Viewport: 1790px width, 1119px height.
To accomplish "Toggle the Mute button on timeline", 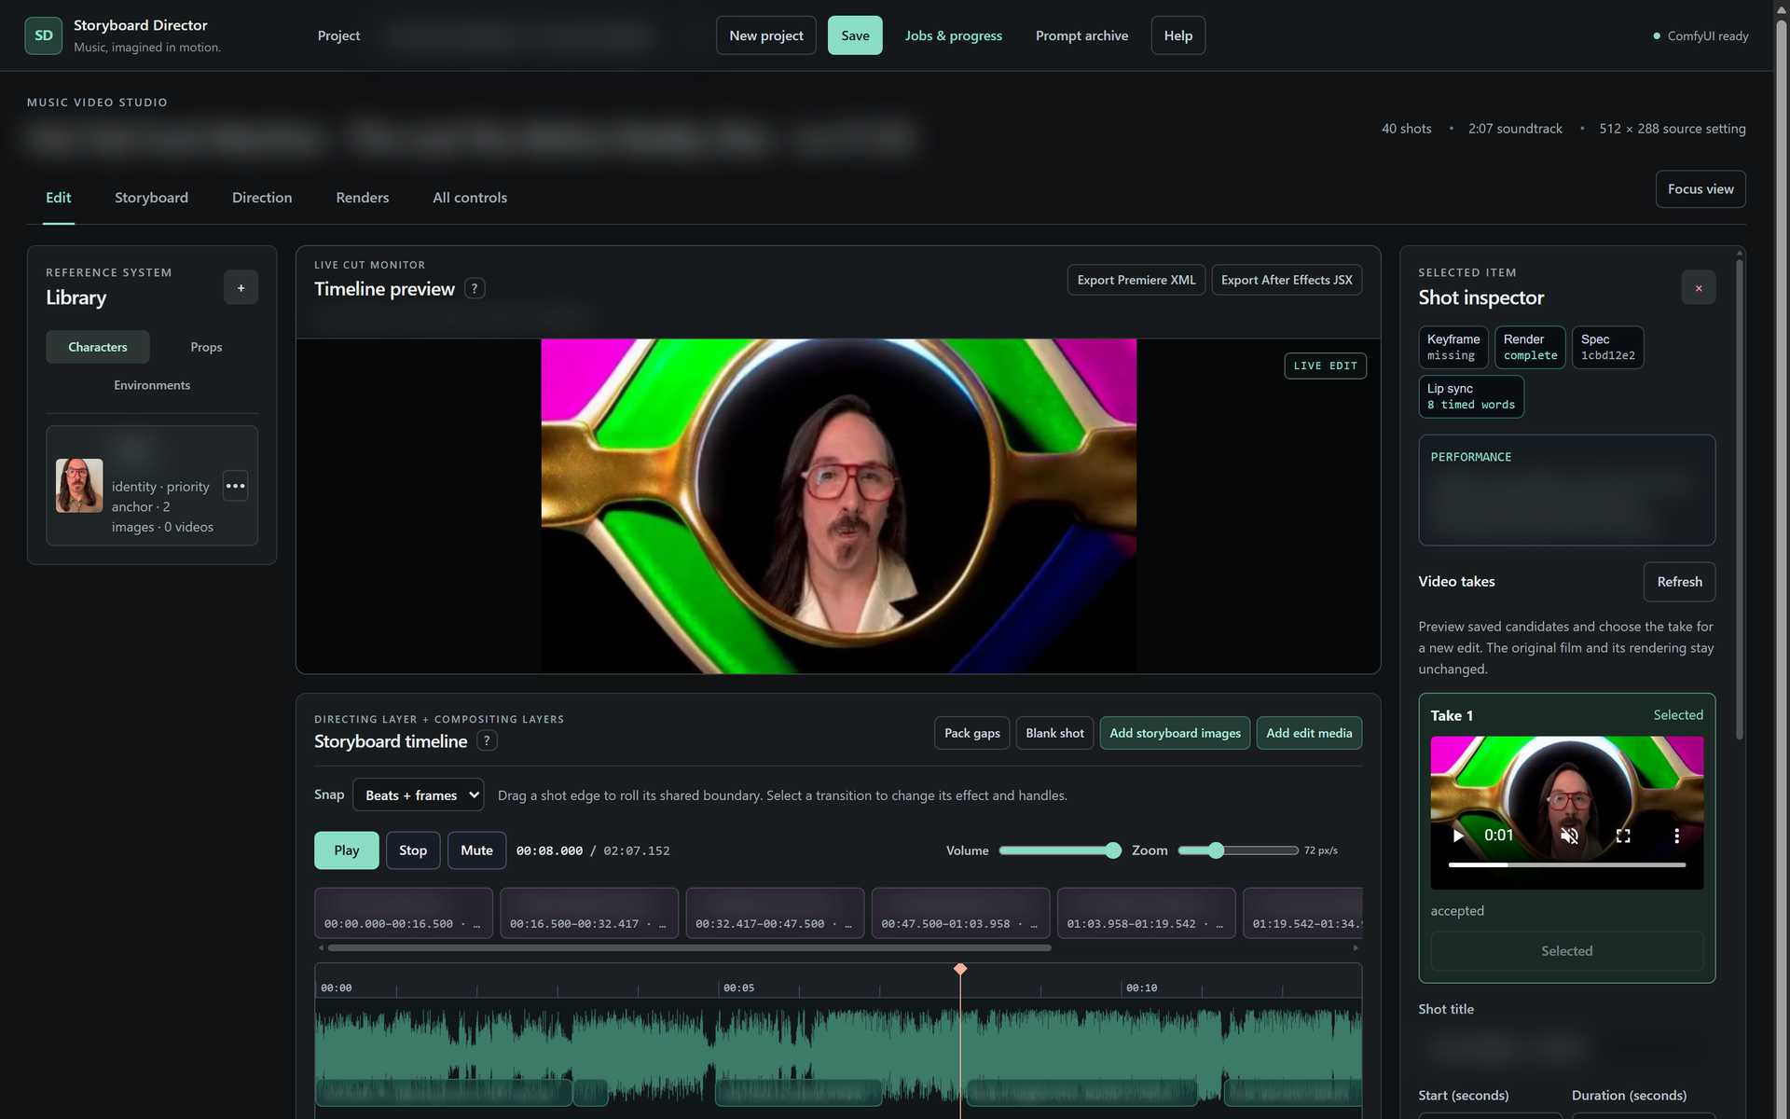I will click(x=476, y=850).
